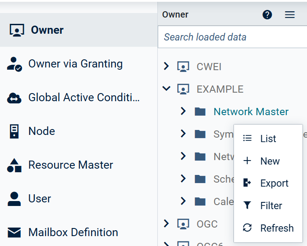Expand the Cale folder chevron
The height and width of the screenshot is (246, 307).
183,201
